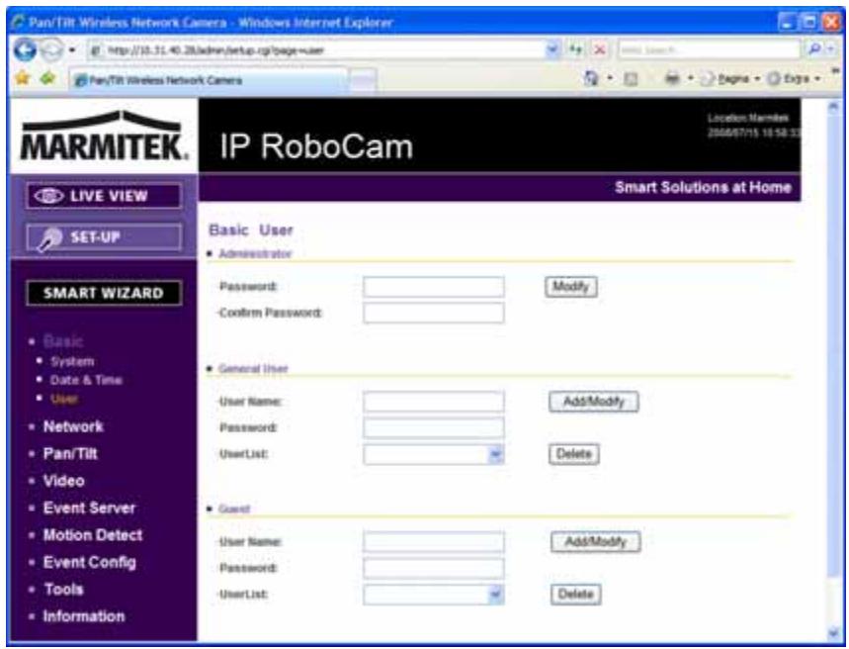Click the Home toolbar icon
The height and width of the screenshot is (649, 849).
pos(591,78)
